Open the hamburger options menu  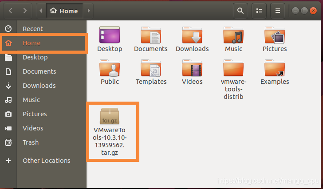[277, 11]
